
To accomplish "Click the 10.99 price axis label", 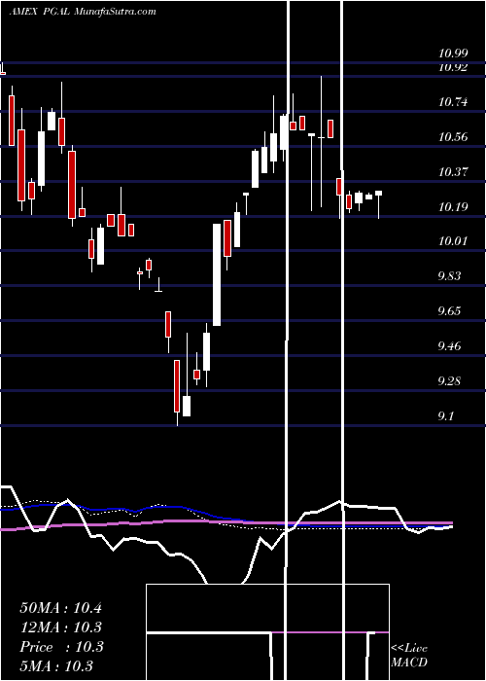I will click(453, 54).
